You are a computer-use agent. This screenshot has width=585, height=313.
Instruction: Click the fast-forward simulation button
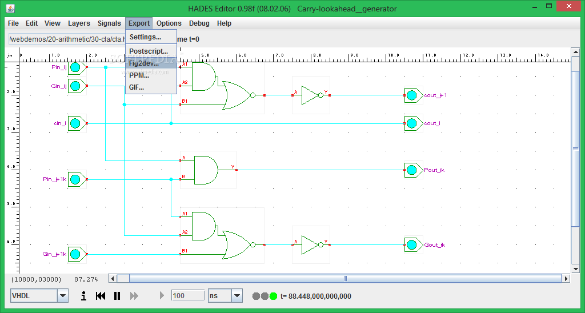134,296
